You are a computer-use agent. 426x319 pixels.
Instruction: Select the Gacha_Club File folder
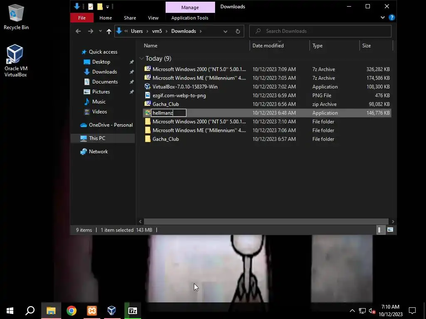coord(267,139)
